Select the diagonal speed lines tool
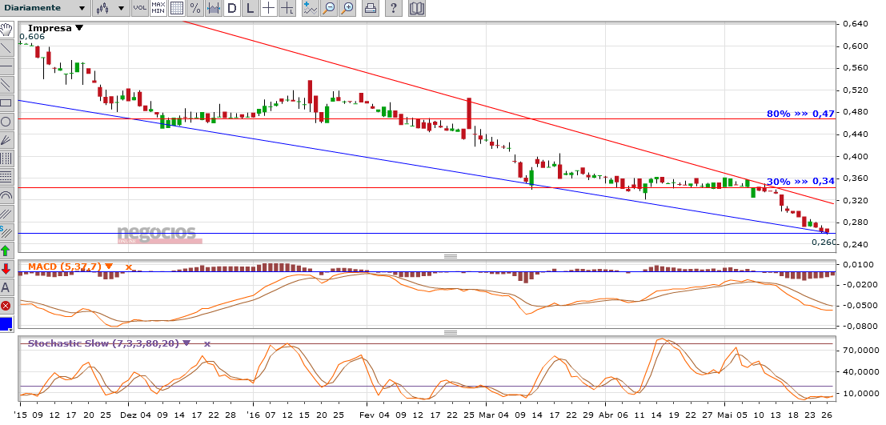Viewport: 886px width, 425px height. coord(6,213)
